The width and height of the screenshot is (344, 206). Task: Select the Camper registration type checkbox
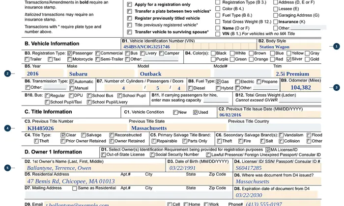click(x=161, y=53)
